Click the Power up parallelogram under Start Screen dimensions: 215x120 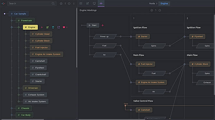[x=105, y=37]
